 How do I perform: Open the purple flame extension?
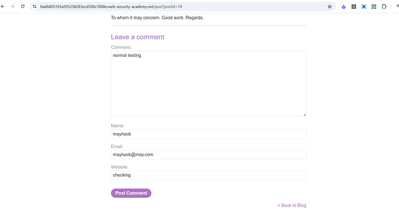[x=344, y=7]
